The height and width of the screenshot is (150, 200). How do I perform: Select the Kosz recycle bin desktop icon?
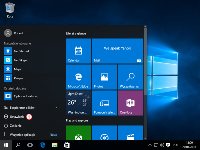tap(10, 10)
